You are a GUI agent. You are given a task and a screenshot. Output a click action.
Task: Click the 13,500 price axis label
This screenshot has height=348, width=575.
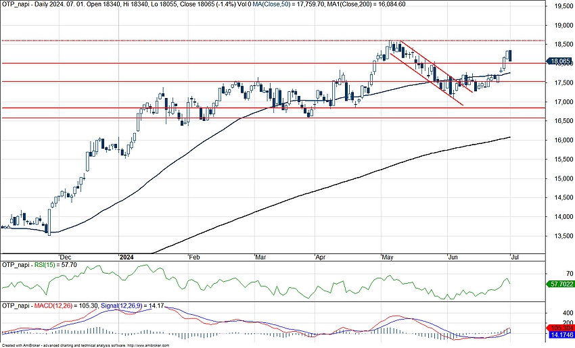(x=559, y=237)
